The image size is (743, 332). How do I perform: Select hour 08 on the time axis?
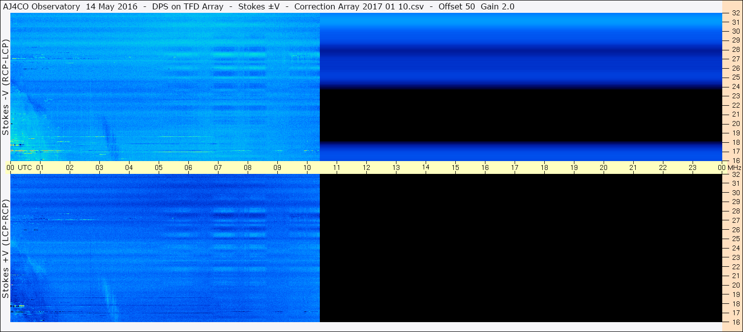pyautogui.click(x=248, y=167)
